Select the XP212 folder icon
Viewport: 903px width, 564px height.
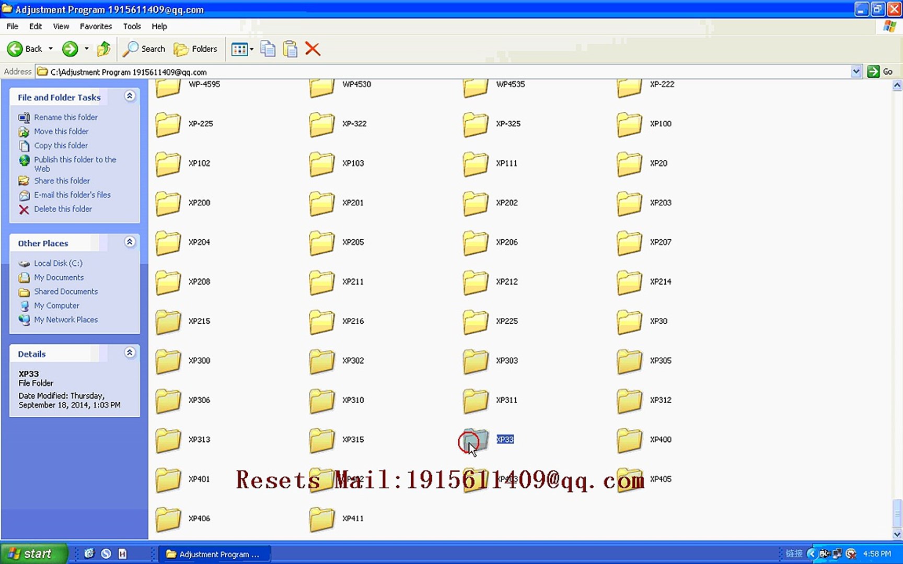tap(476, 282)
